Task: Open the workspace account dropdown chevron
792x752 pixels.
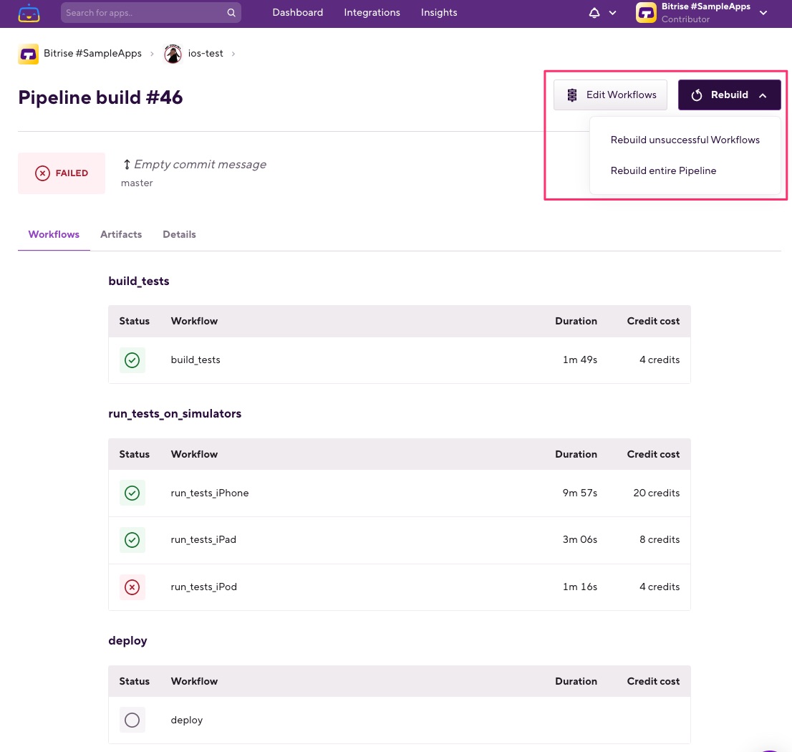Action: pyautogui.click(x=763, y=12)
